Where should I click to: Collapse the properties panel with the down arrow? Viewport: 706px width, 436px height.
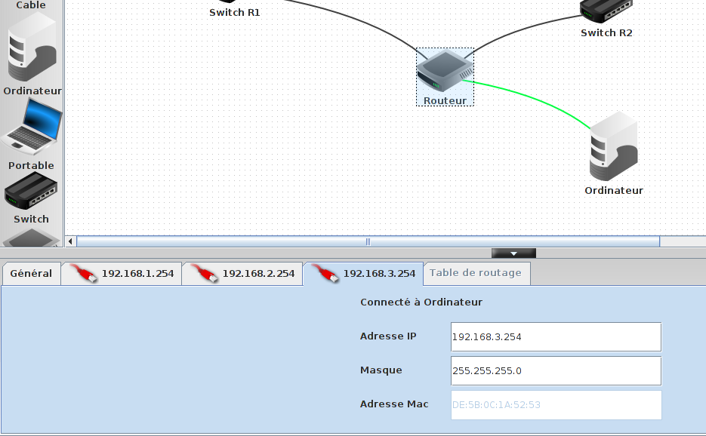pos(513,253)
